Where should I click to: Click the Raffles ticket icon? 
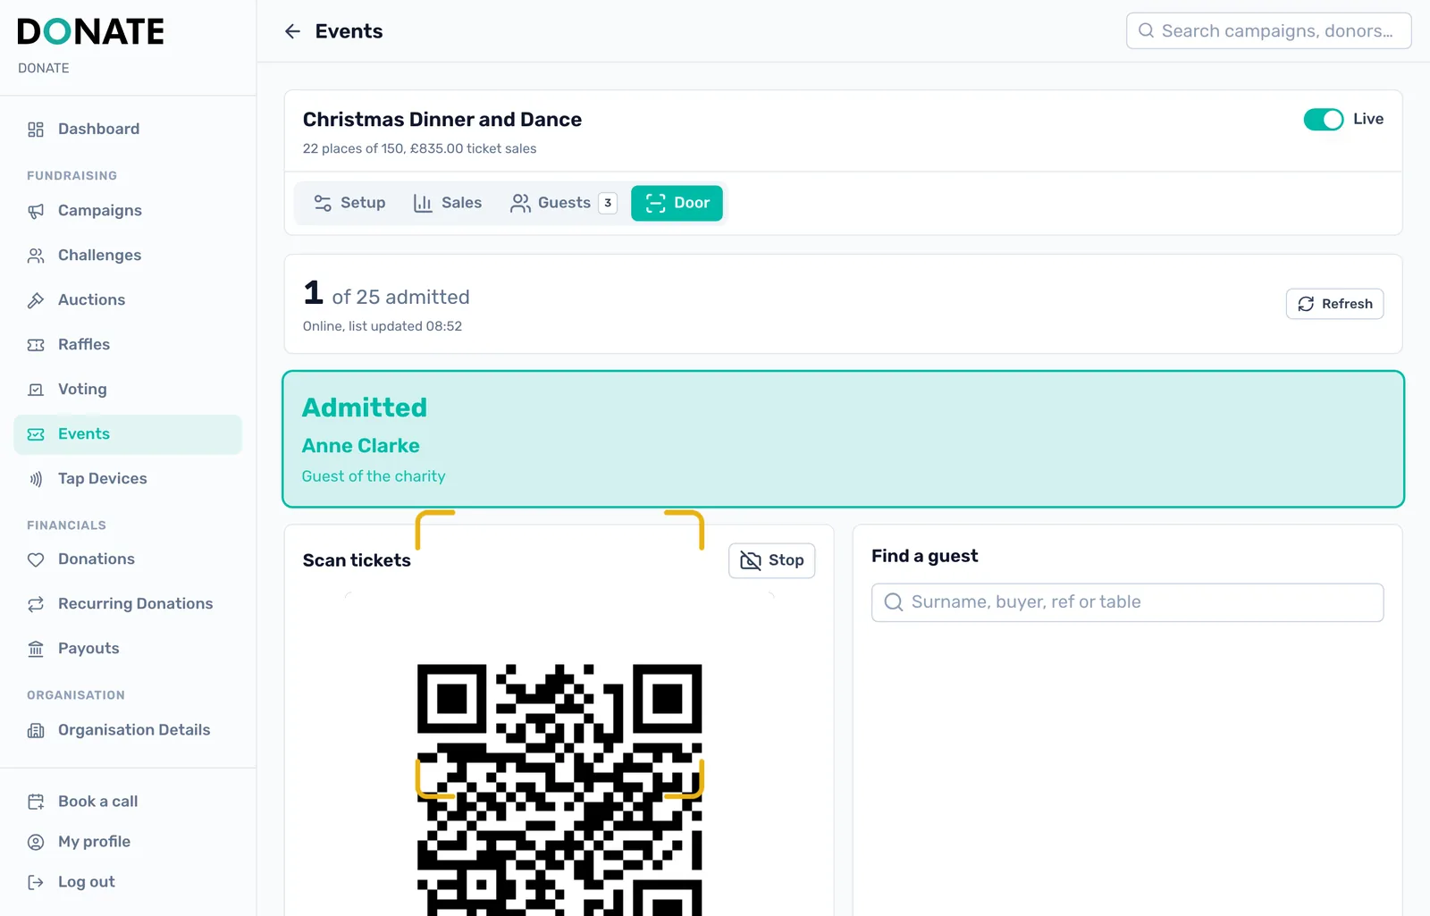tap(36, 345)
